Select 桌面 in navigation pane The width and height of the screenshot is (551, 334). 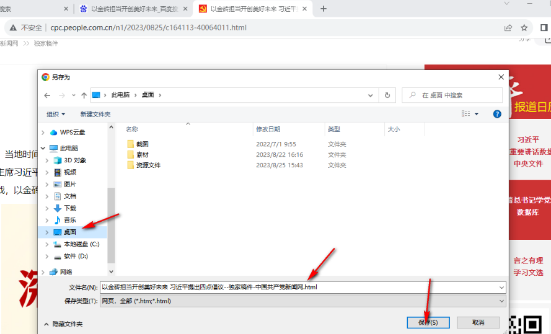click(x=70, y=232)
